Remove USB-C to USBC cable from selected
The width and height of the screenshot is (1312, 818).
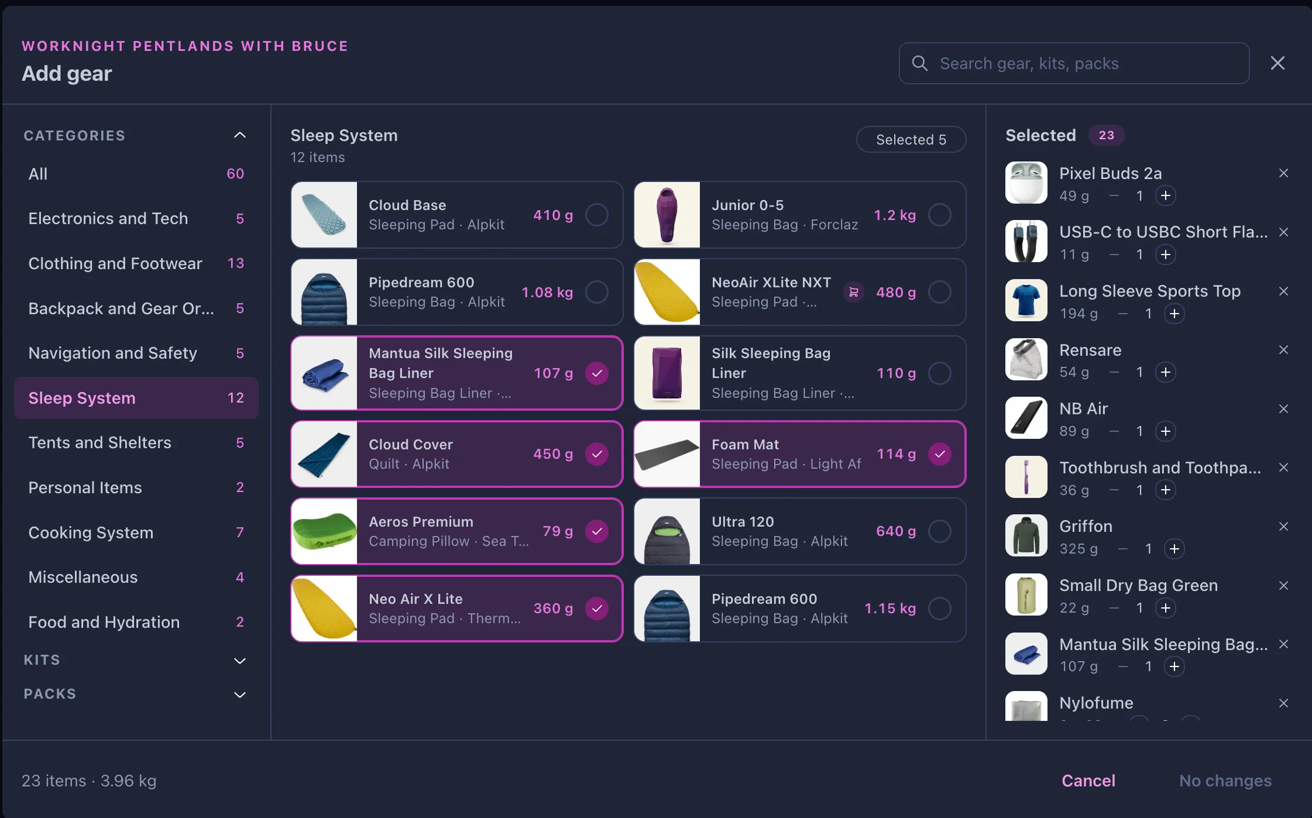pyautogui.click(x=1283, y=232)
